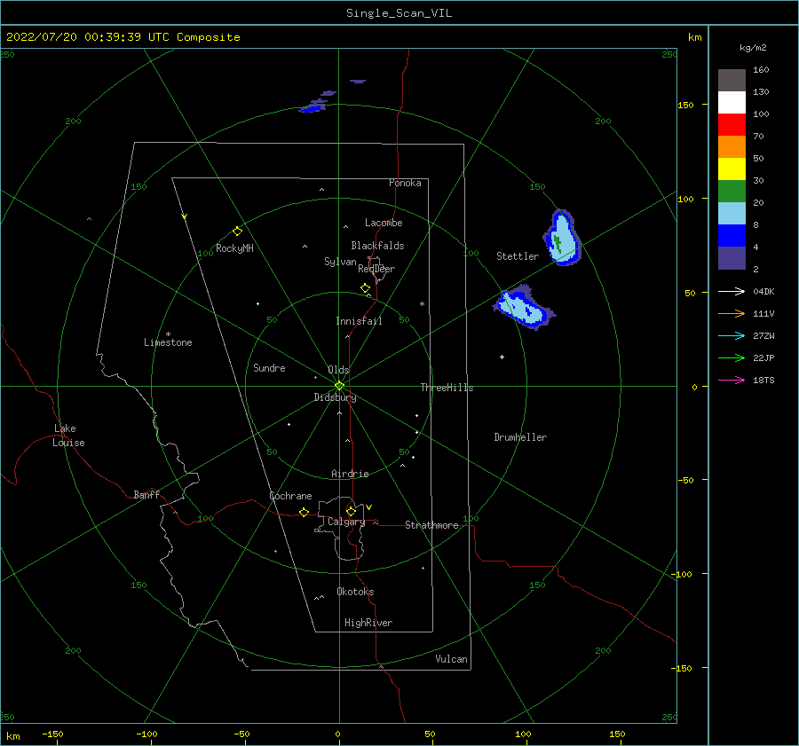Click the storm cell east of Stettler
799x746 pixels.
(x=562, y=239)
